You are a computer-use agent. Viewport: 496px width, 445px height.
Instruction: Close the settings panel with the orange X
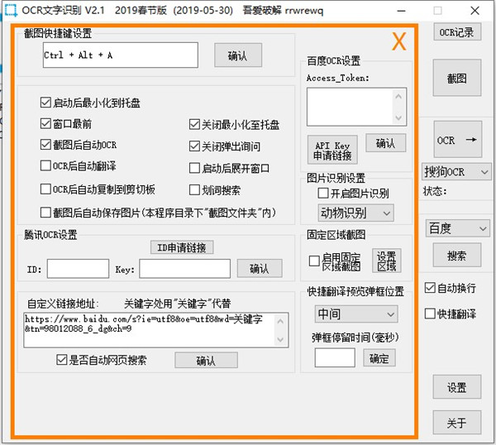[x=399, y=41]
